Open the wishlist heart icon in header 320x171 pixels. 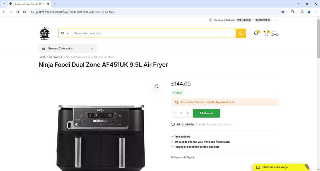256,33
